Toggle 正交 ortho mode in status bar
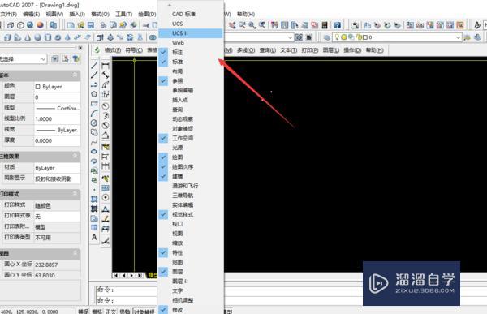This screenshot has width=487, height=314. click(x=111, y=312)
